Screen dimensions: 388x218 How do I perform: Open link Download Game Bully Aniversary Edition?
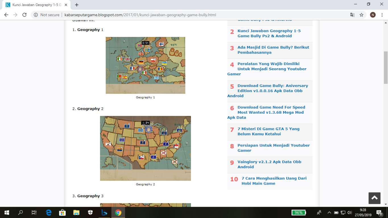point(268,91)
